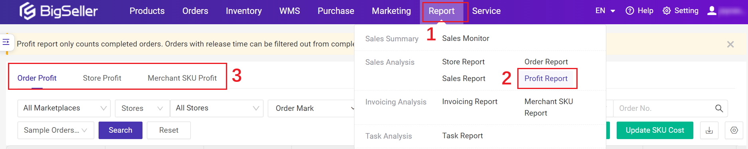
Task: Click the purple Search button
Action: point(121,130)
